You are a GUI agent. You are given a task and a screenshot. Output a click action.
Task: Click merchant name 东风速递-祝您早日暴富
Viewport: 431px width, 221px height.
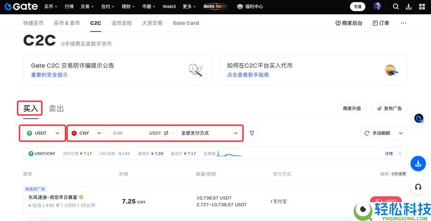53,197
